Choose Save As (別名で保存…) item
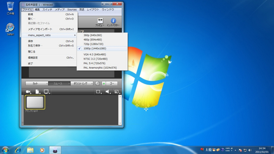This screenshot has width=274, height=154. (49, 45)
